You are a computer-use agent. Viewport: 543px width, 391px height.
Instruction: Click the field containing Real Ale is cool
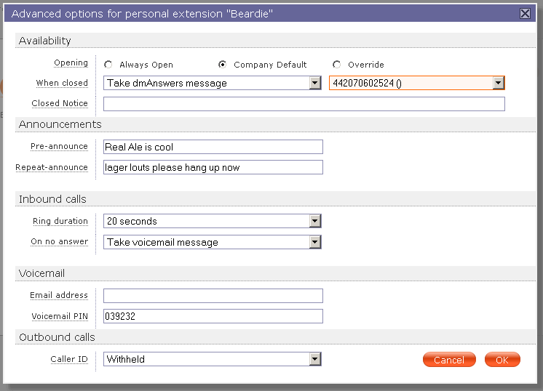tap(213, 147)
